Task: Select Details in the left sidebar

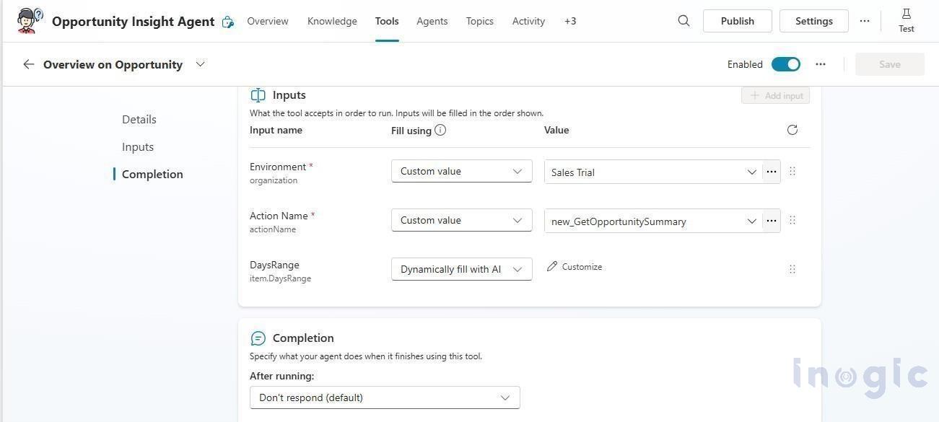Action: tap(139, 119)
